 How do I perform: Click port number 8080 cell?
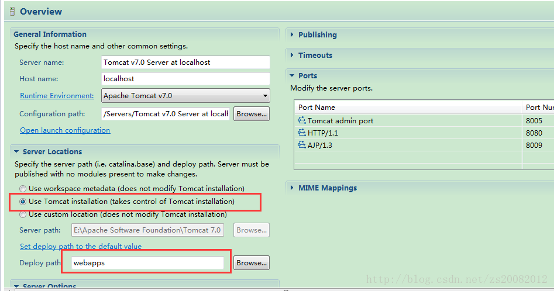(534, 133)
